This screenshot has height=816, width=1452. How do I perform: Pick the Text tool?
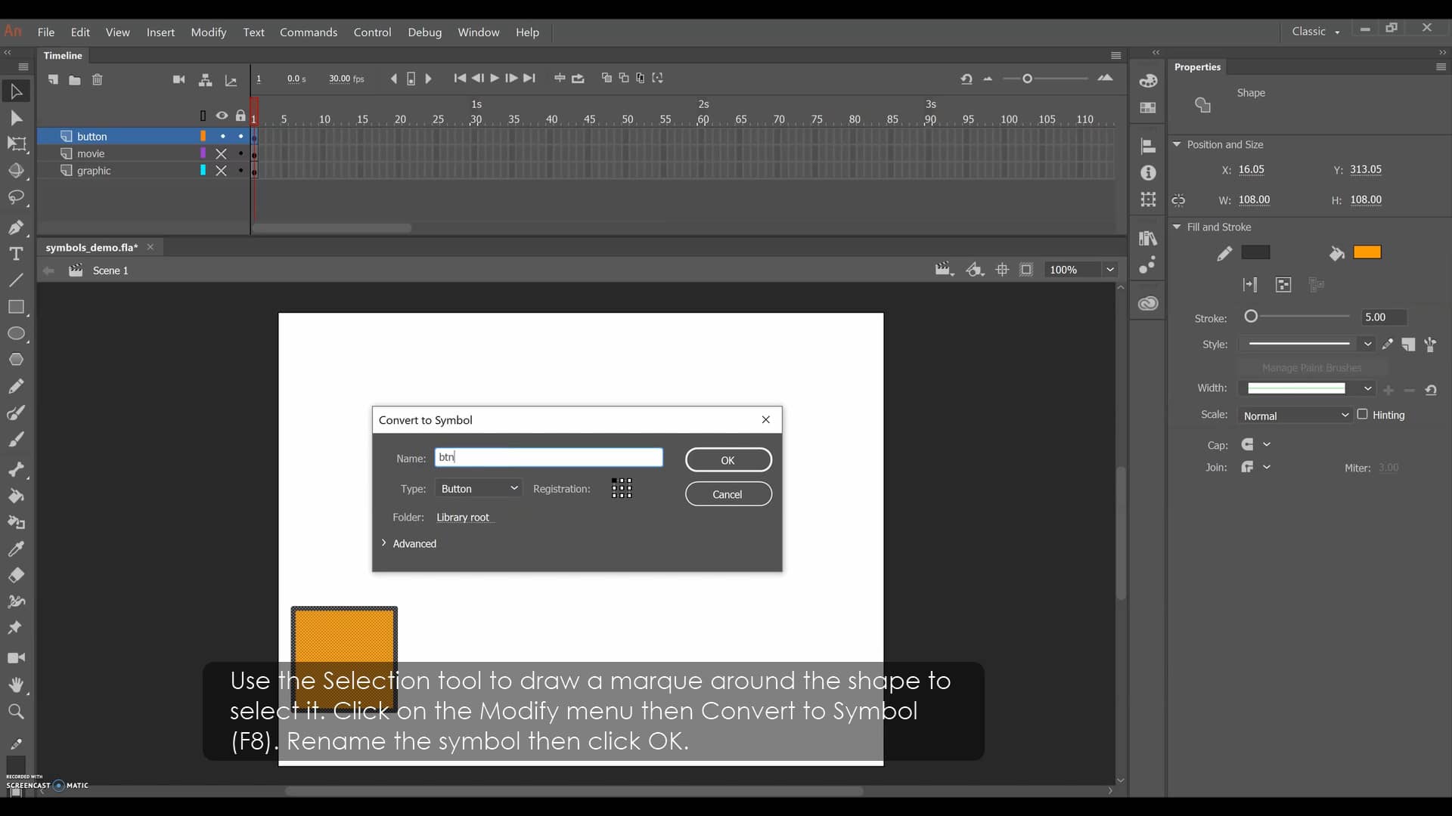point(16,255)
